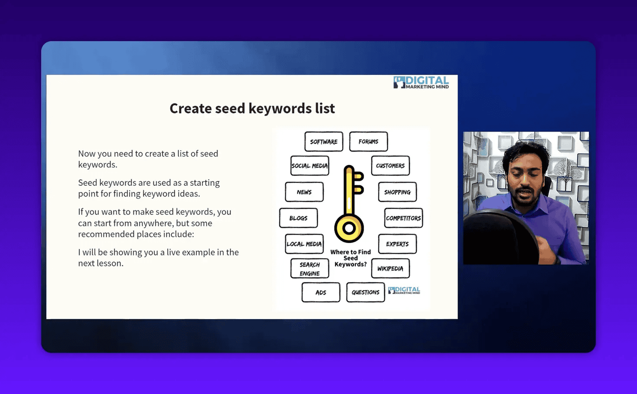Toggle the BLOGS option in the diagram
The width and height of the screenshot is (637, 394).
click(x=298, y=218)
